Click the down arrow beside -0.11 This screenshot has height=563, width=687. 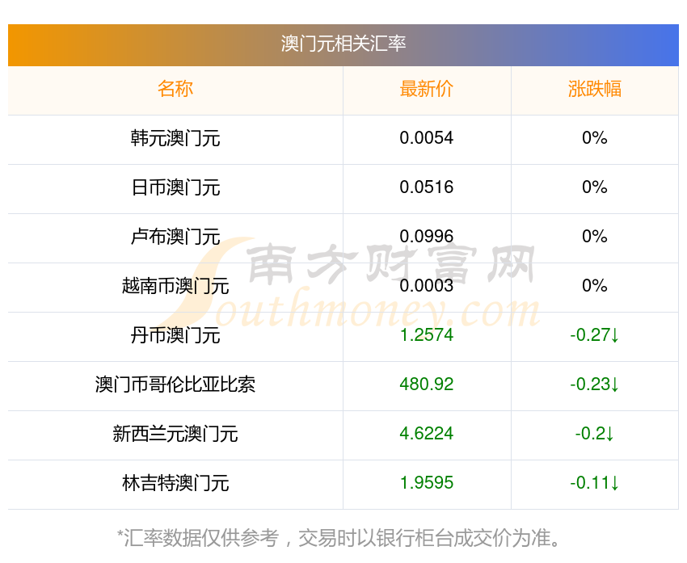[x=615, y=483]
